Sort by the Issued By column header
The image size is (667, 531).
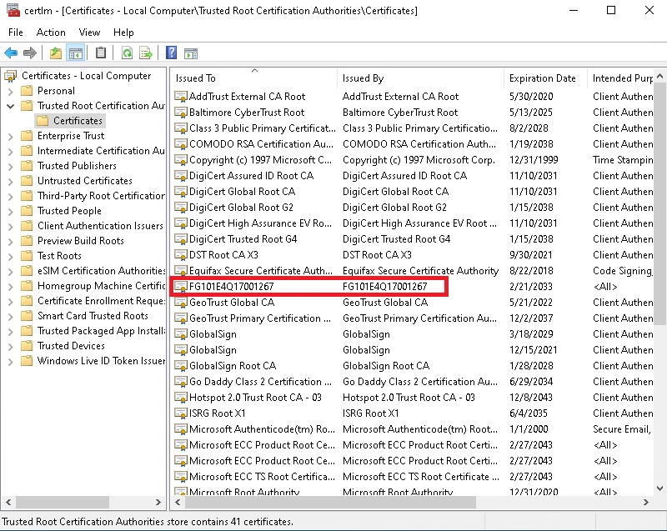click(x=420, y=78)
